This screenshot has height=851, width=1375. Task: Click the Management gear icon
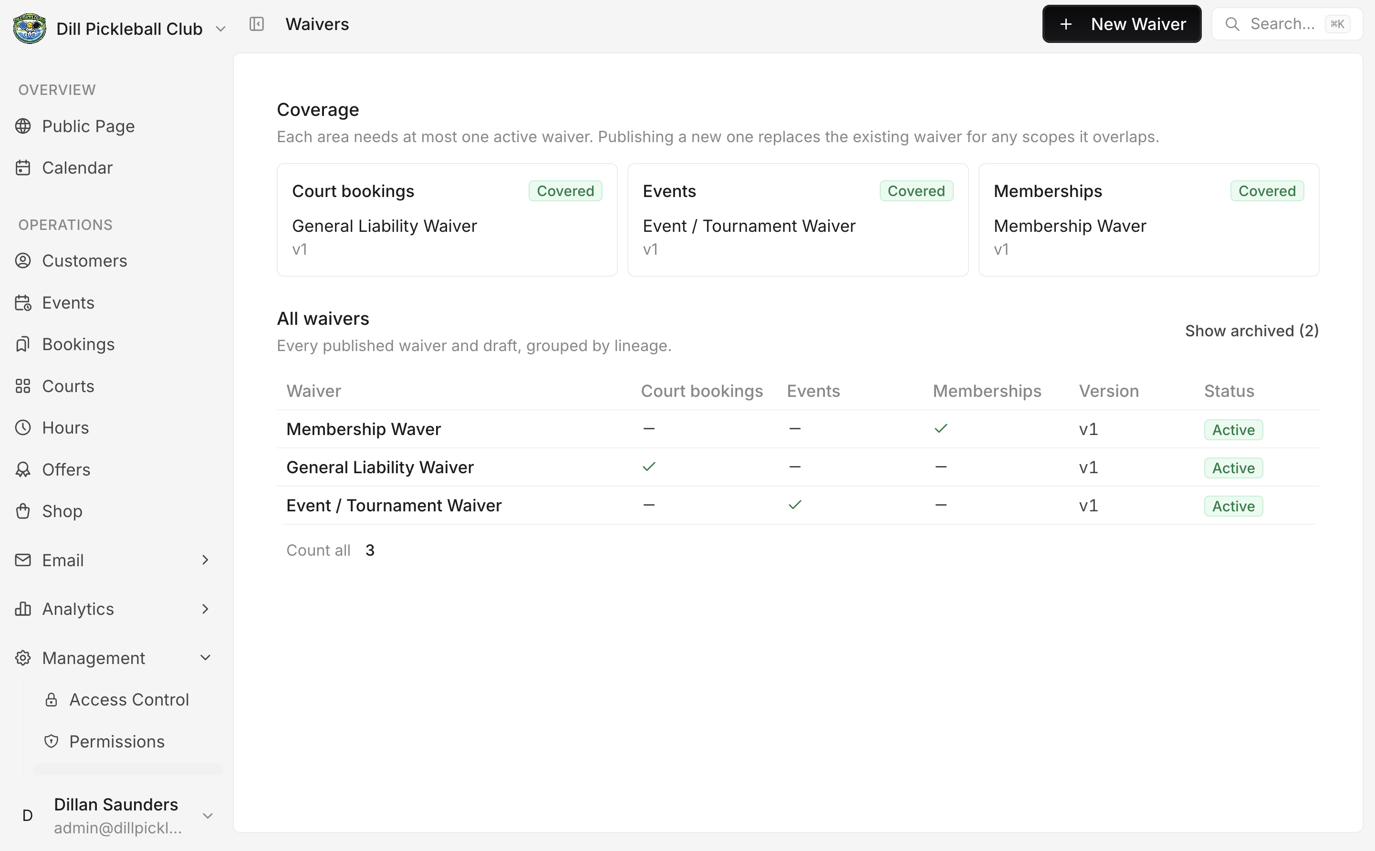click(x=23, y=658)
